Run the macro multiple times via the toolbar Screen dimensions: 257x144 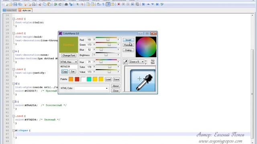133,4
